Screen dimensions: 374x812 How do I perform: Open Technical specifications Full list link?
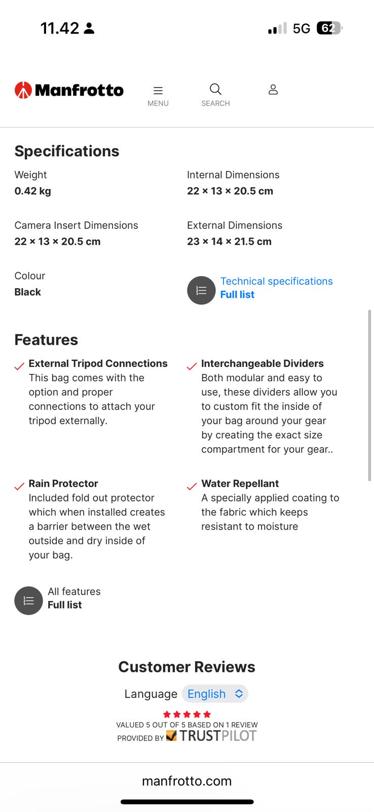point(237,295)
